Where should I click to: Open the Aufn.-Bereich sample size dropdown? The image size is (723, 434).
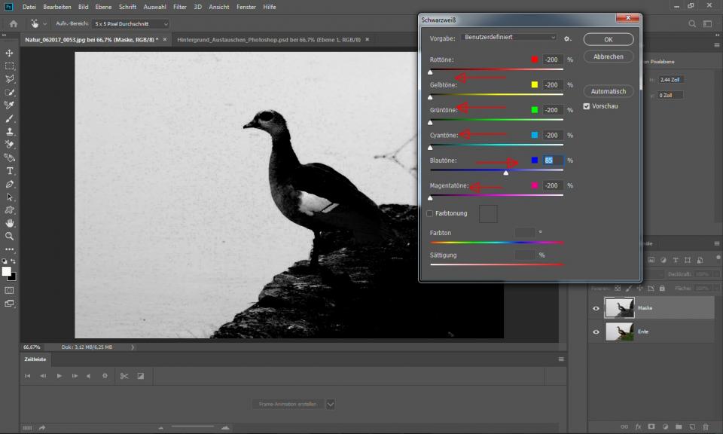tap(131, 24)
